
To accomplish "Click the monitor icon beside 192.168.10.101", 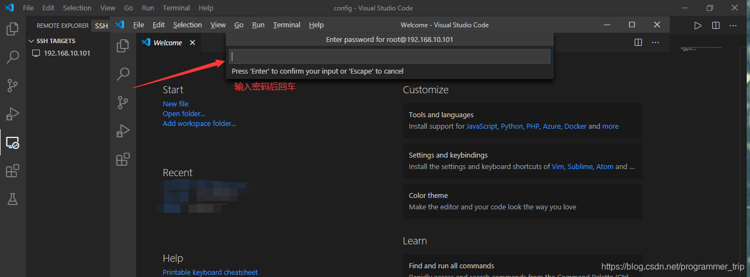I will pyautogui.click(x=36, y=53).
